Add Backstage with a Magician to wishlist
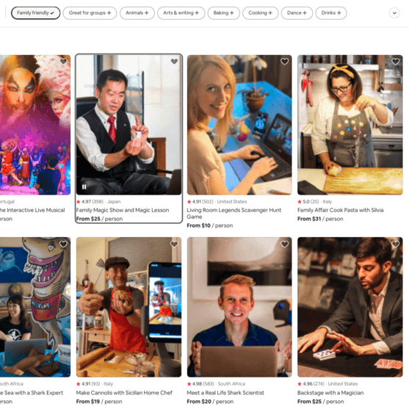 396,244
